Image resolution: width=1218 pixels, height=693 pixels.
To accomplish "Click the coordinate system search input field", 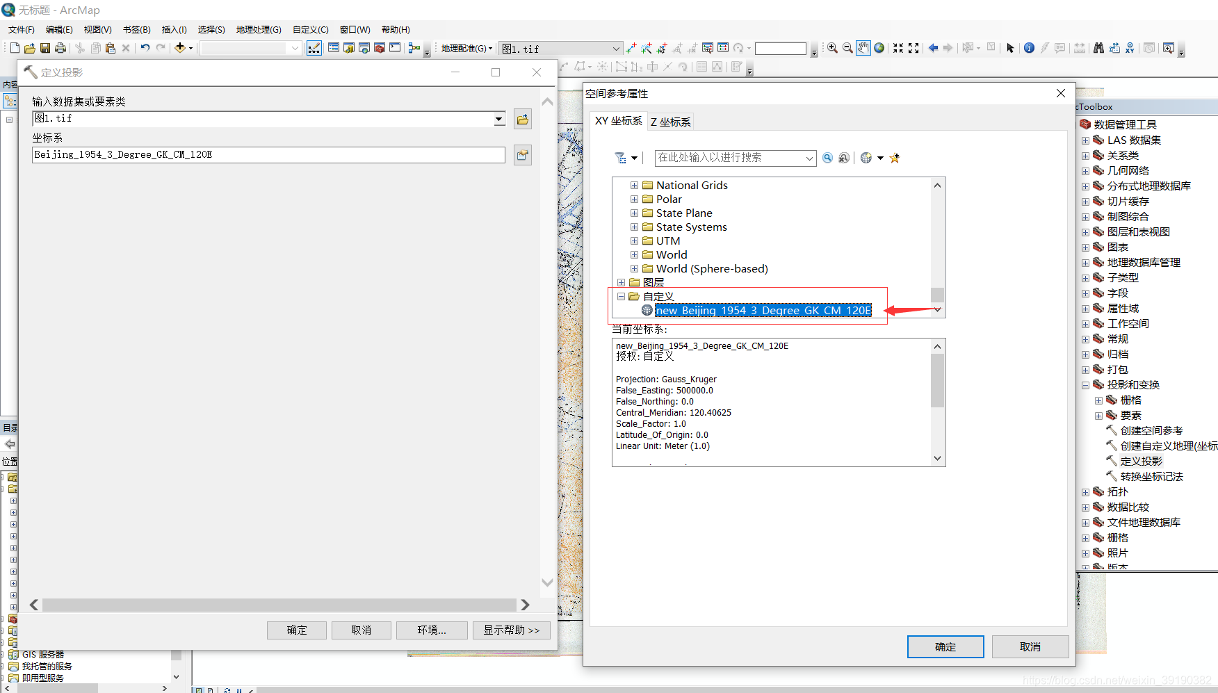I will [x=729, y=158].
